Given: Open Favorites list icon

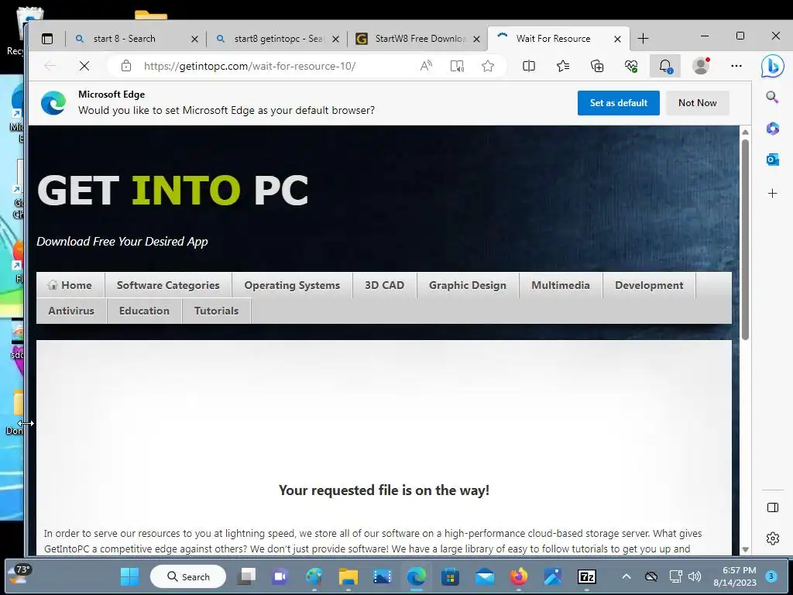Looking at the screenshot, I should [563, 66].
